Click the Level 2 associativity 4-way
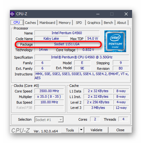The width and height of the screenshot is (142, 143). point(121,102)
